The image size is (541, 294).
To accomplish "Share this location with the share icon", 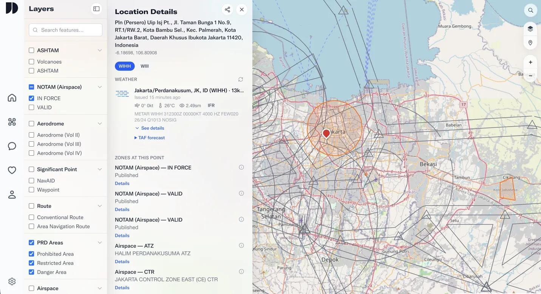I will pyautogui.click(x=227, y=9).
